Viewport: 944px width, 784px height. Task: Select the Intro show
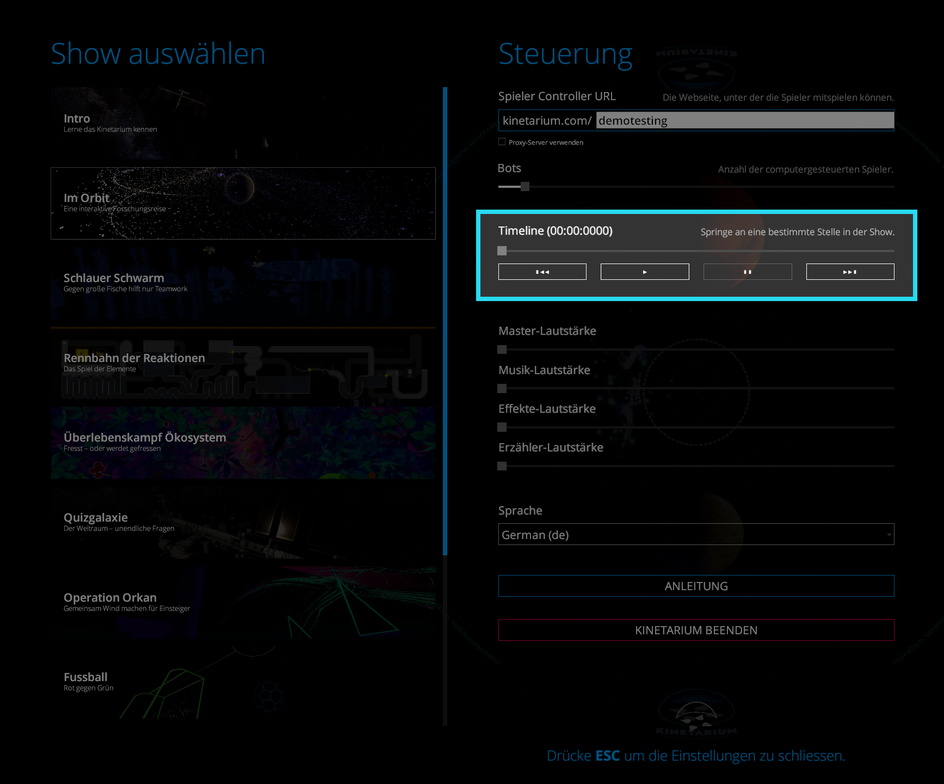[243, 124]
